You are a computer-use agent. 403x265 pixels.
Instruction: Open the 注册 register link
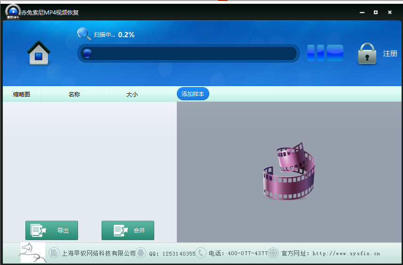[x=390, y=54]
